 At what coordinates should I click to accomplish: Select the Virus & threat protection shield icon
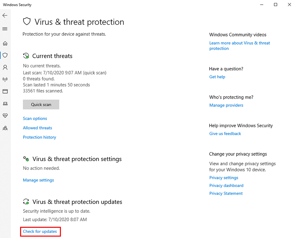[5, 55]
